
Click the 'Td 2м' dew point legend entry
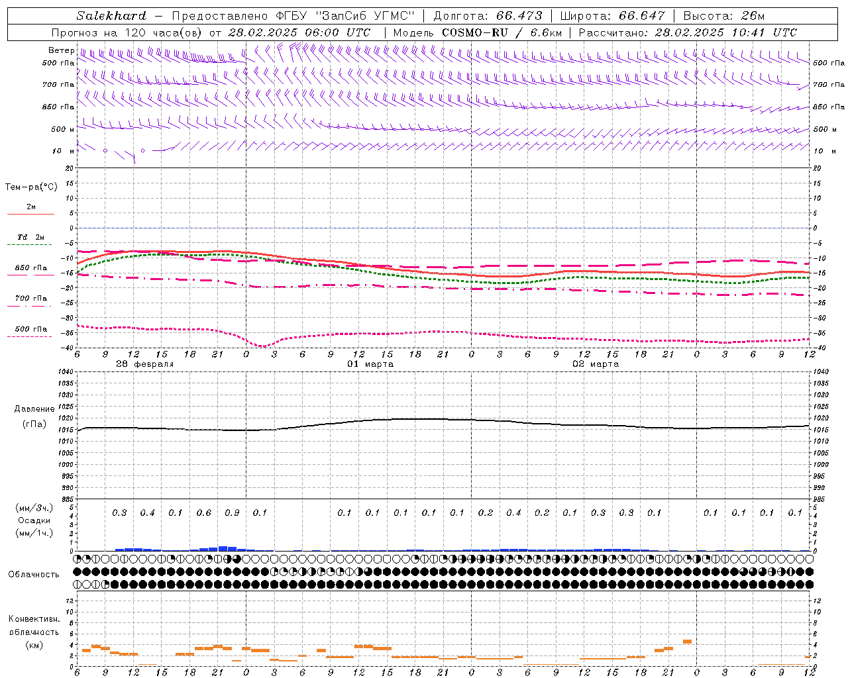[30, 237]
